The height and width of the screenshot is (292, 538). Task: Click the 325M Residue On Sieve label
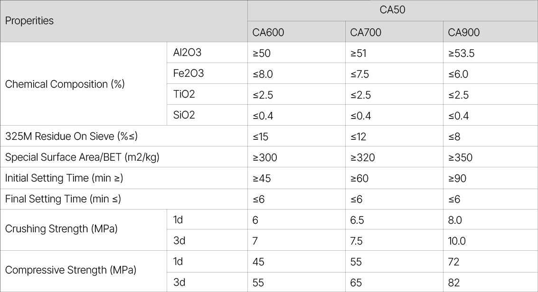tap(71, 137)
